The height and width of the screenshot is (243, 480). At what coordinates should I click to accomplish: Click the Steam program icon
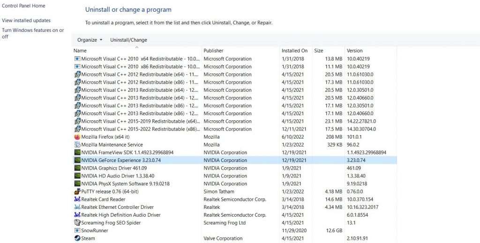pos(77,238)
